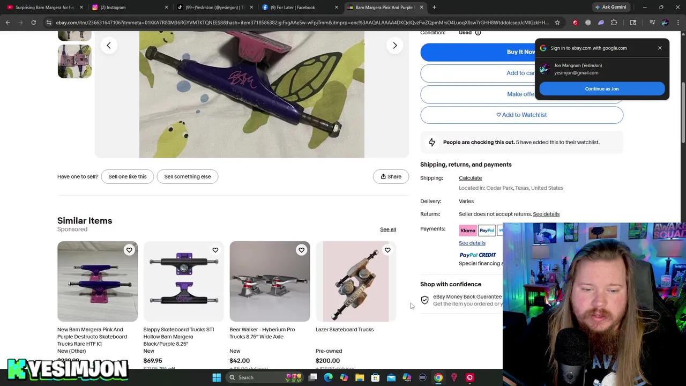Click the Buy It Now button
Image resolution: width=686 pixels, height=386 pixels.
click(x=521, y=52)
